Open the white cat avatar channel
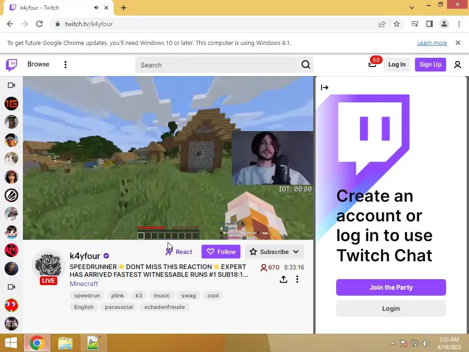The height and width of the screenshot is (352, 469). point(11,159)
